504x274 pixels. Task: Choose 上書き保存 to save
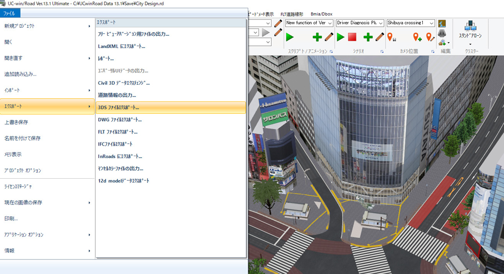pos(47,122)
